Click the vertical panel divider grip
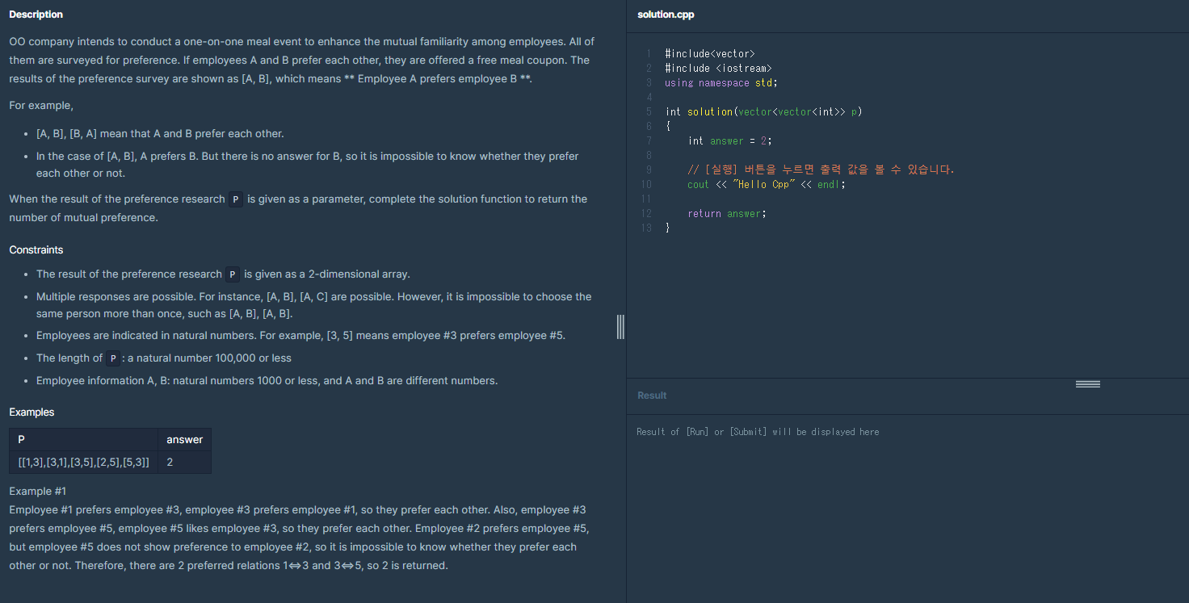The width and height of the screenshot is (1189, 603). click(620, 327)
